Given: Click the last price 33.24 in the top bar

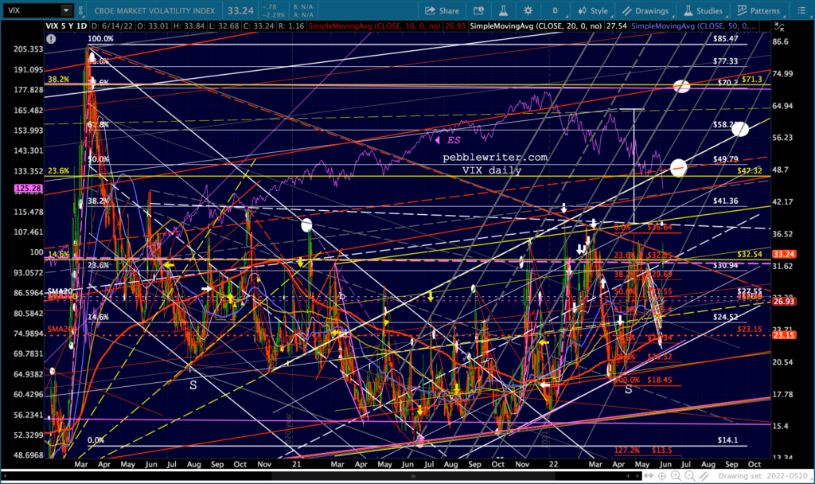Looking at the screenshot, I should (240, 10).
